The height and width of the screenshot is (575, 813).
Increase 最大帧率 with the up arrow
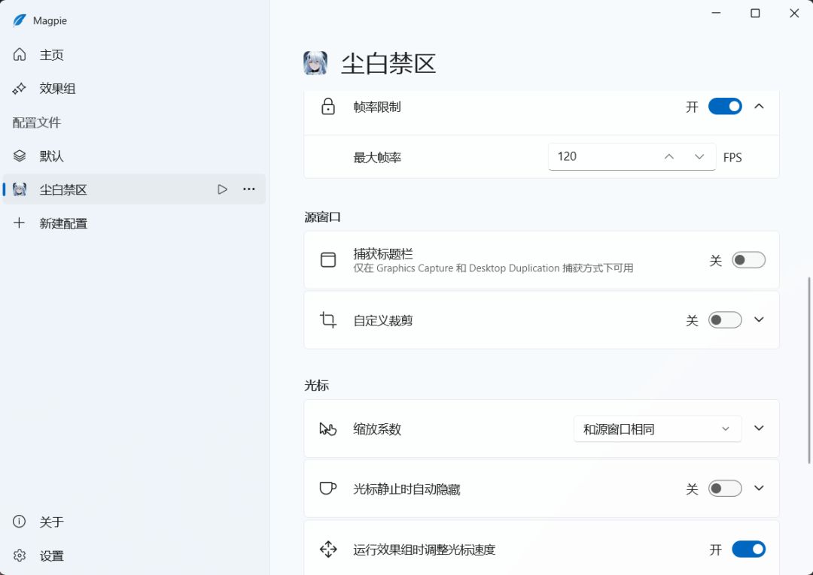pyautogui.click(x=669, y=157)
